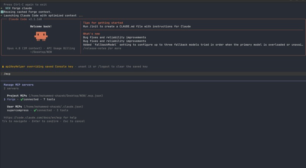Click the /release-notes for more text
306x168 pixels.
point(102,48)
